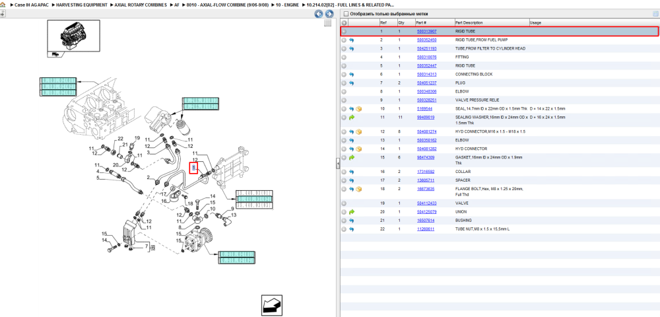Click the yellow box icon for ref 12
This screenshot has width=660, height=317.
coord(359,132)
